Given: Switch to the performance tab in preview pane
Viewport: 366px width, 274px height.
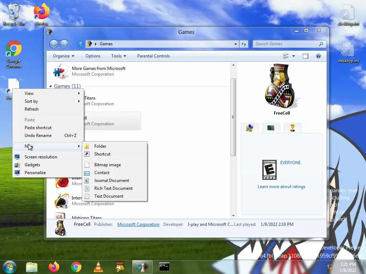Looking at the screenshot, I should tap(271, 128).
